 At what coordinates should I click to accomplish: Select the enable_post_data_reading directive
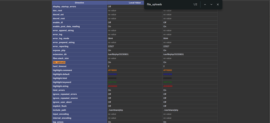point(66,26)
